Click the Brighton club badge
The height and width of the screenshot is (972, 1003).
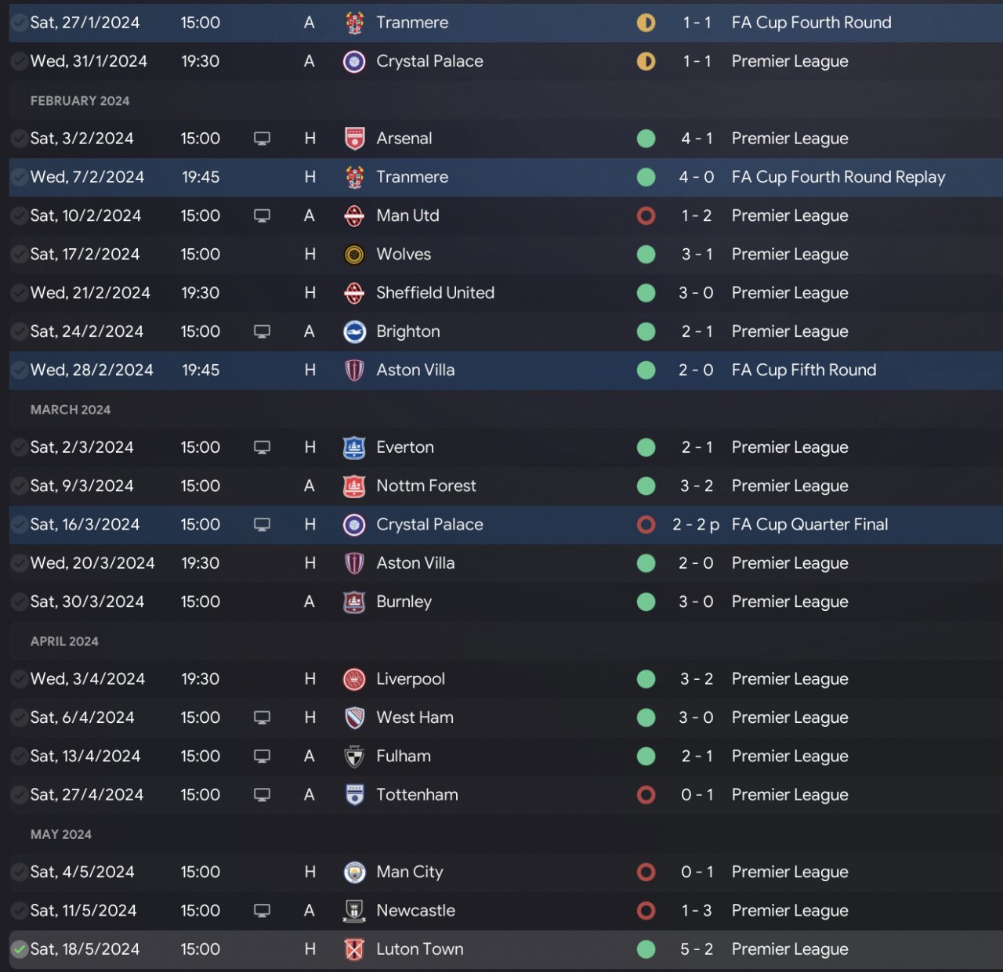[x=354, y=332]
